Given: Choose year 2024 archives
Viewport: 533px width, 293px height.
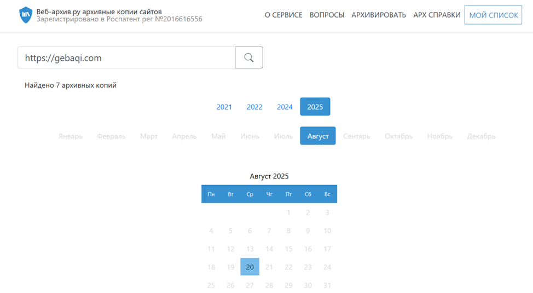Looking at the screenshot, I should 285,107.
